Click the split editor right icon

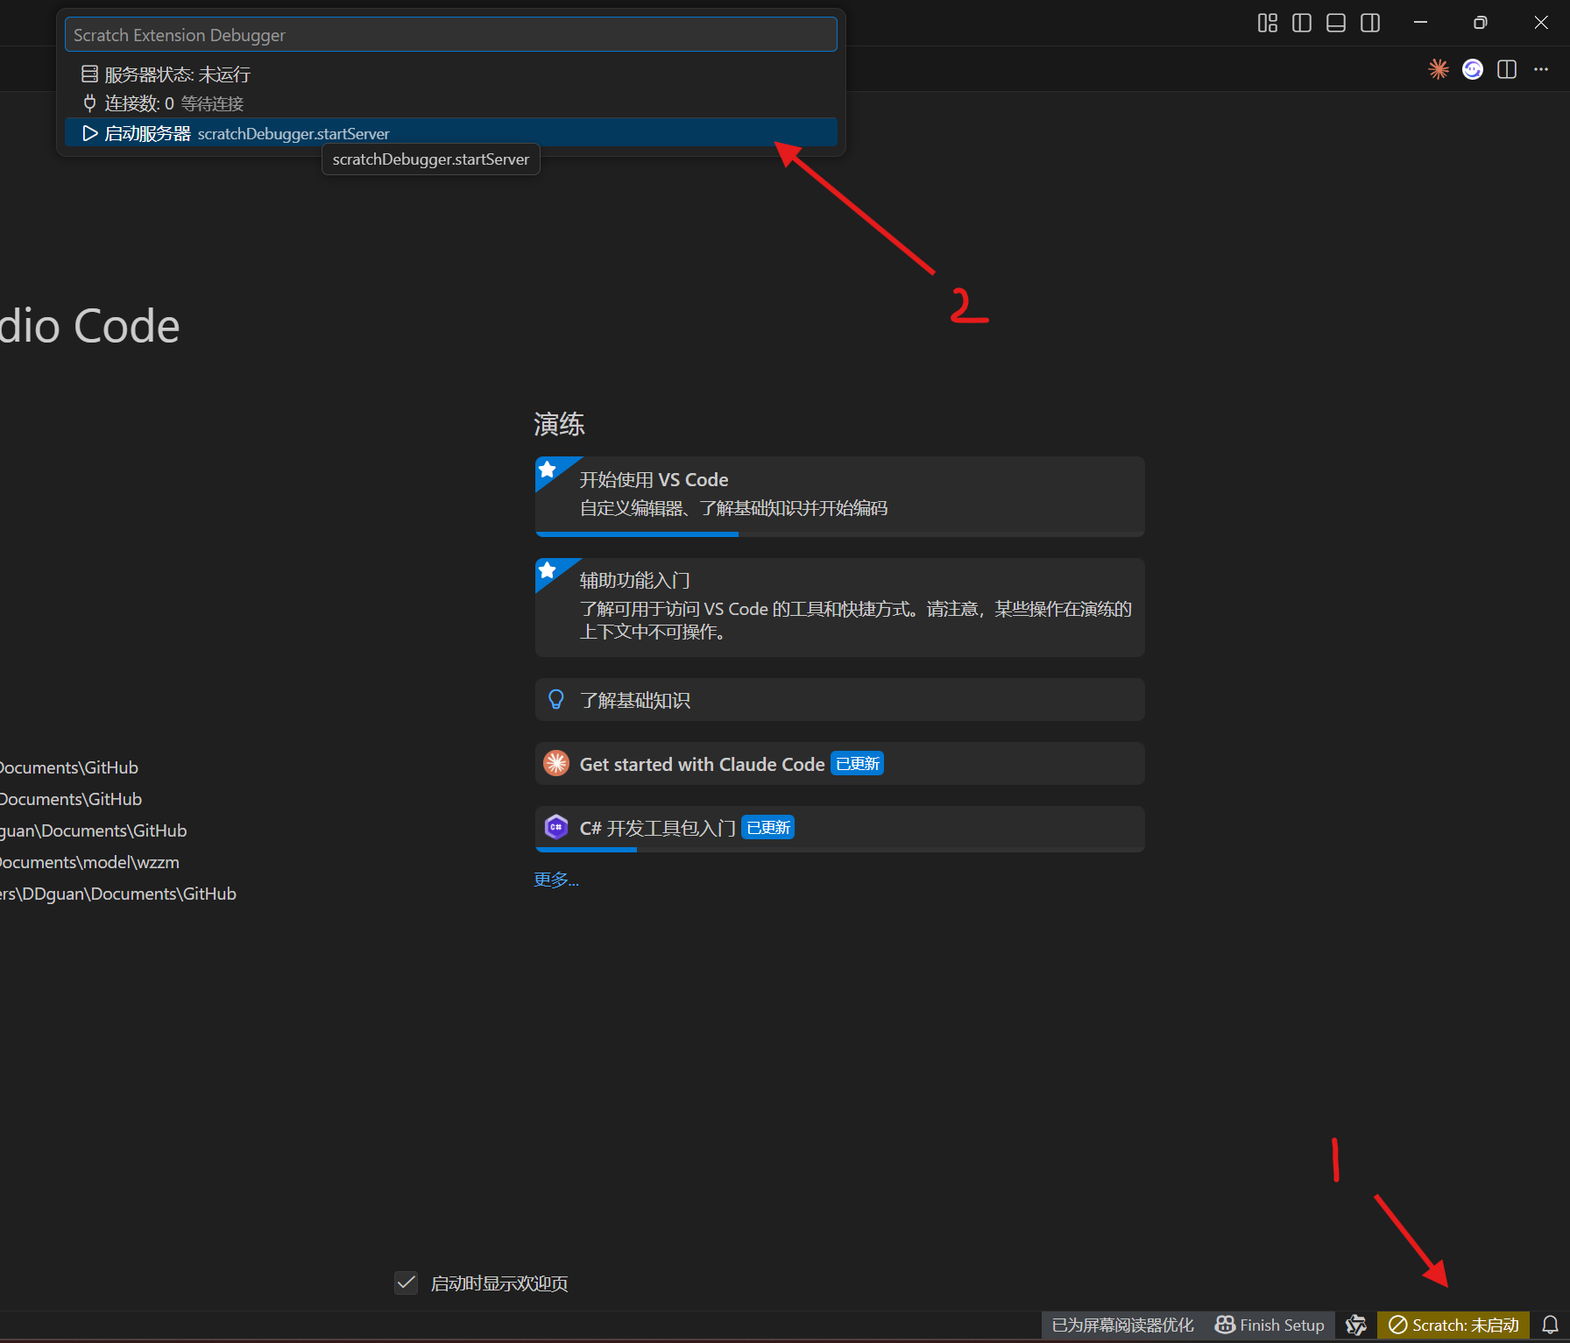[1507, 69]
